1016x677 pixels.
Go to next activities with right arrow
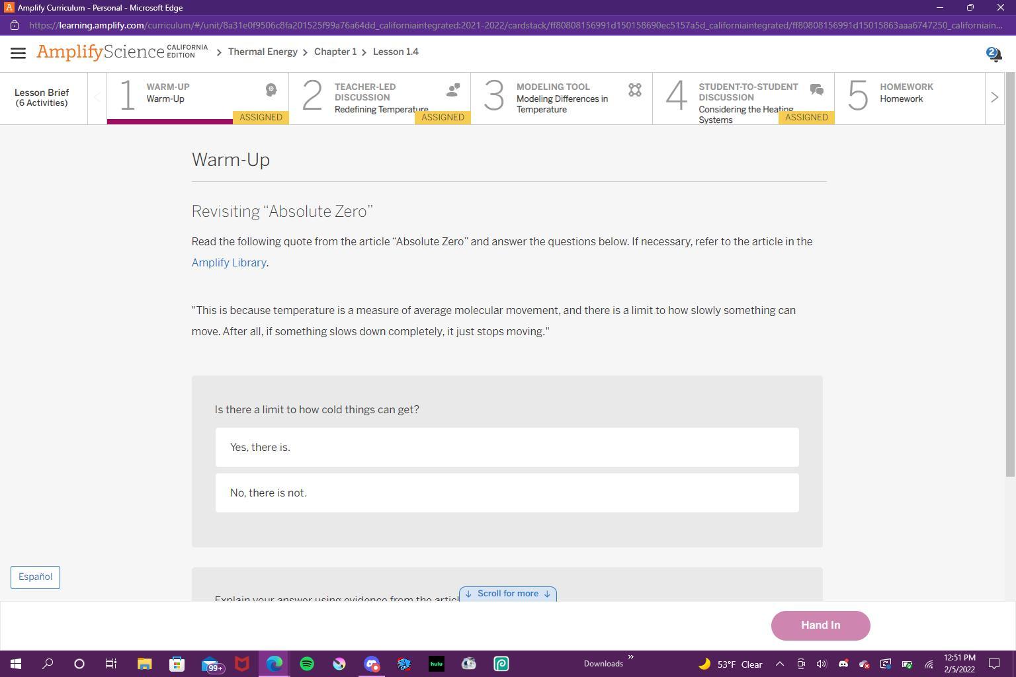(994, 98)
